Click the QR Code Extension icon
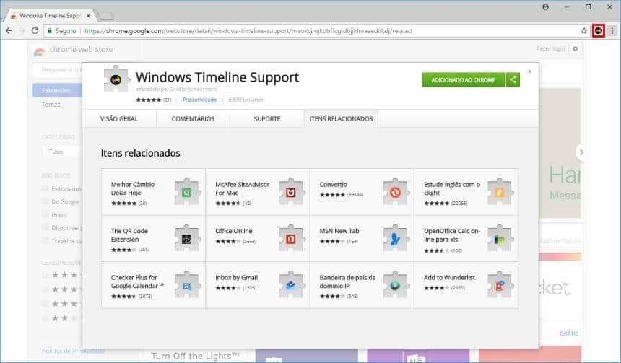This screenshot has height=363, width=621. [187, 238]
